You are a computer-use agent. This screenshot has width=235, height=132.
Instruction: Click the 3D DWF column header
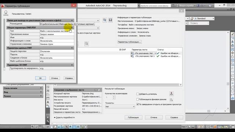point(122,49)
